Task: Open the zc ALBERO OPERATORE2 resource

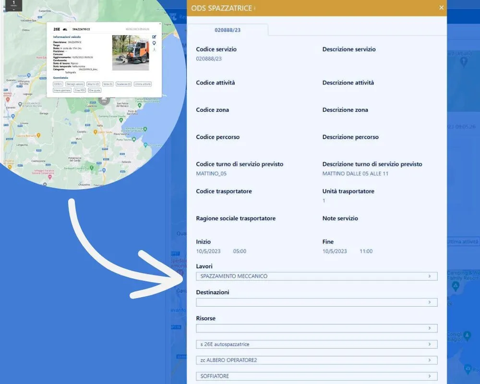Action: click(429, 360)
